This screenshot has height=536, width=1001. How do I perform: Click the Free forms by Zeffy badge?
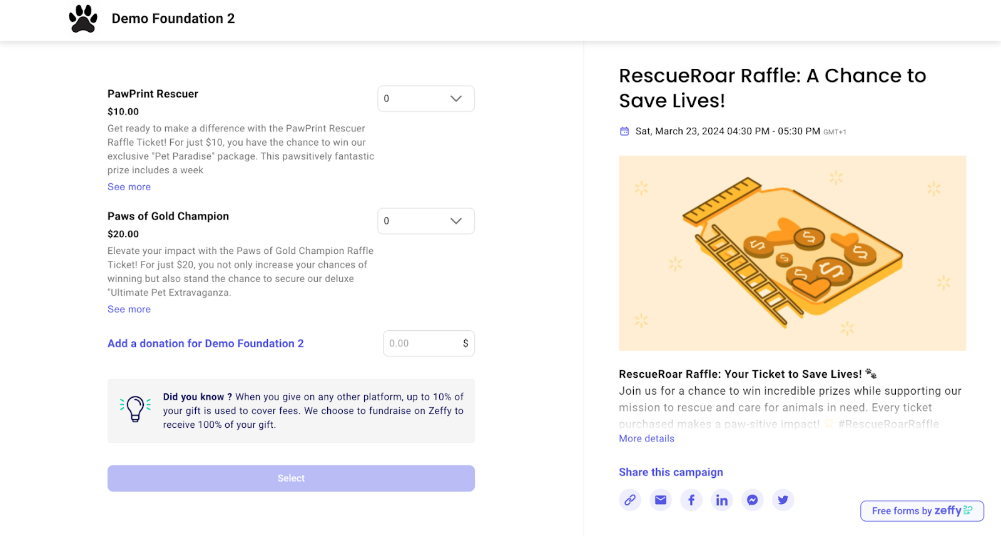pos(921,510)
